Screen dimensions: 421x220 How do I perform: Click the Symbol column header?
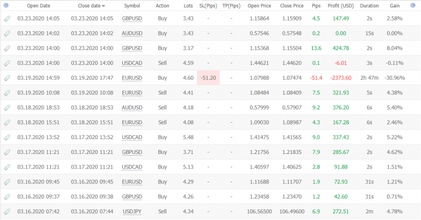(132, 6)
